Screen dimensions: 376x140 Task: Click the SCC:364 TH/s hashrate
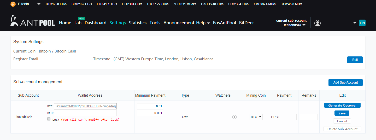238,4
